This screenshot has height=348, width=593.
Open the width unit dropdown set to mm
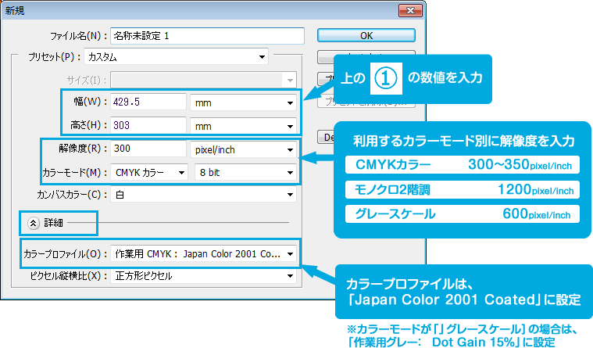pos(243,102)
